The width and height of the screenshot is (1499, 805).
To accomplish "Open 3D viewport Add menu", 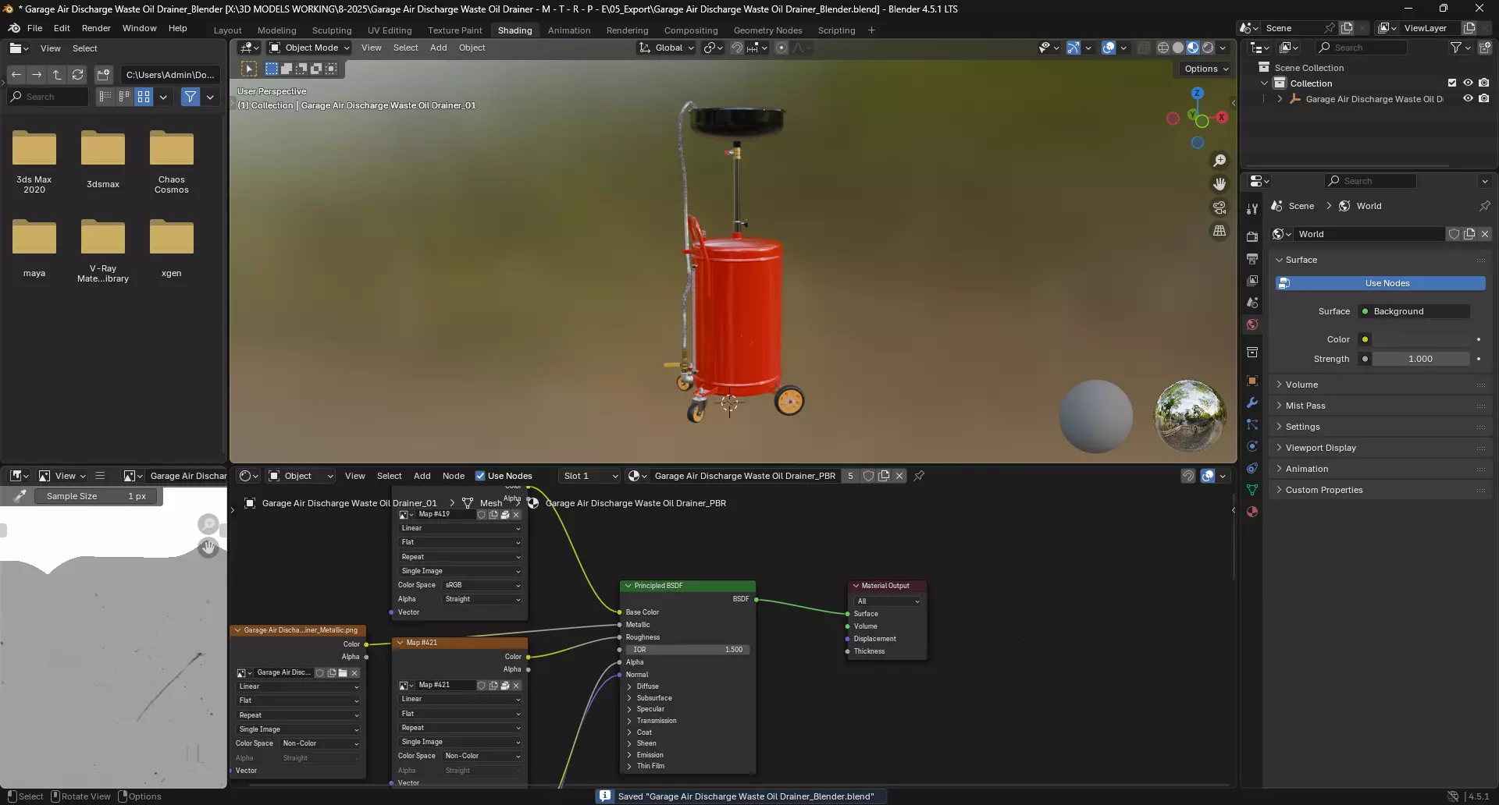I will 439,48.
